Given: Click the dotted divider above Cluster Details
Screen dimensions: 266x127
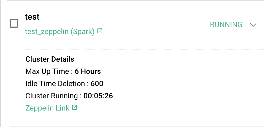Looking at the screenshot, I should pos(144,49).
